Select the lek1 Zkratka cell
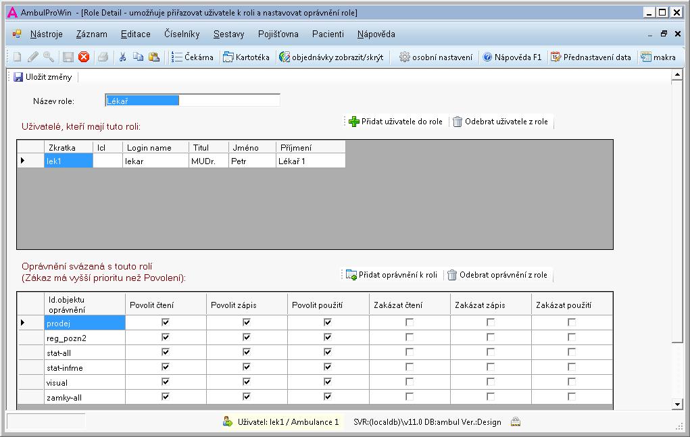The image size is (690, 437). click(x=69, y=161)
